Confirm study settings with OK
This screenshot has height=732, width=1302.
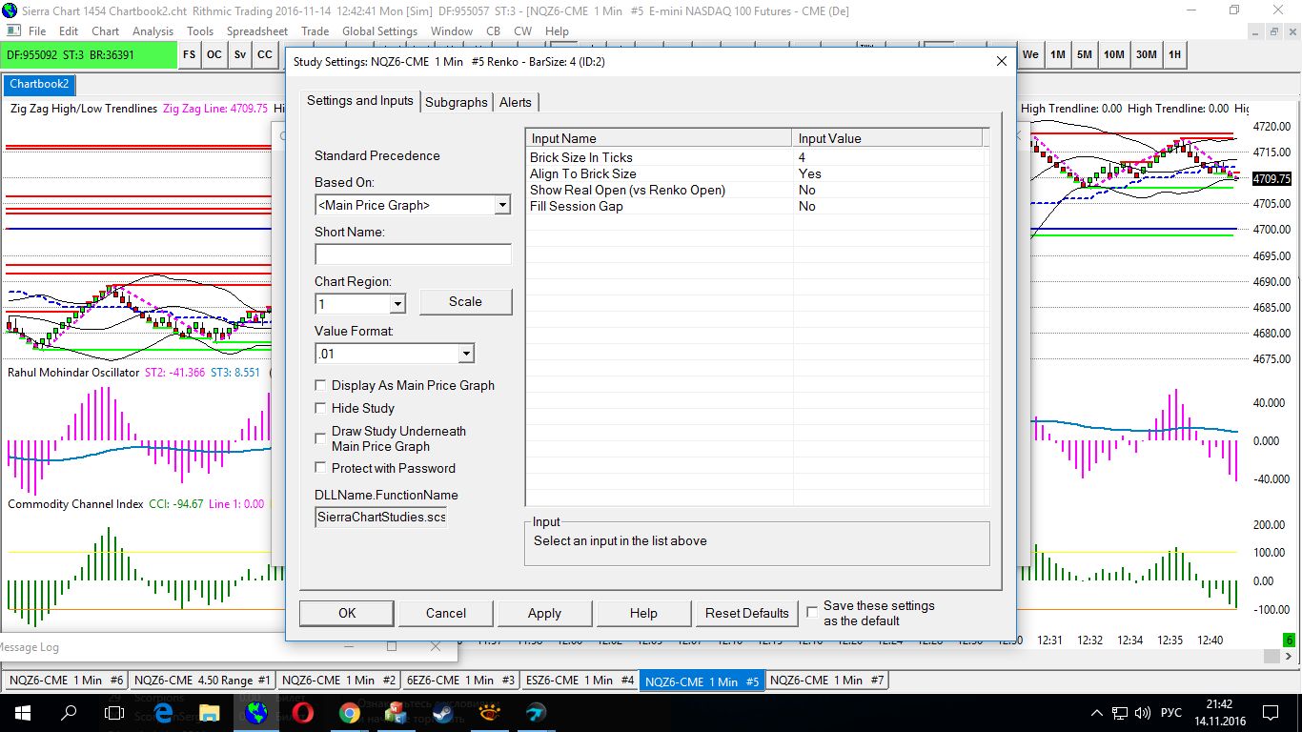[347, 613]
